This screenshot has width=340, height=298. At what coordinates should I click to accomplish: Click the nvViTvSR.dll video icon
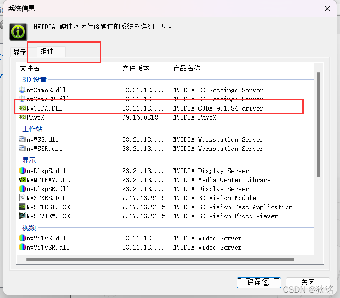coord(22,247)
